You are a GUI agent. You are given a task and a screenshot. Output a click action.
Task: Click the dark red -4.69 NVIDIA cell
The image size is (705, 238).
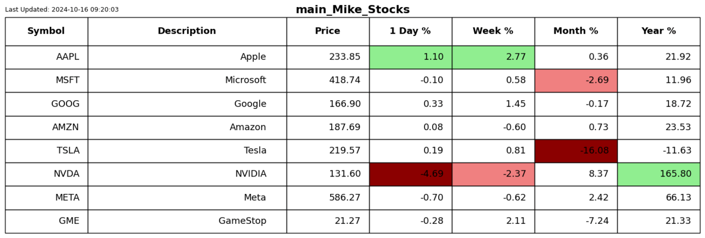pyautogui.click(x=410, y=174)
